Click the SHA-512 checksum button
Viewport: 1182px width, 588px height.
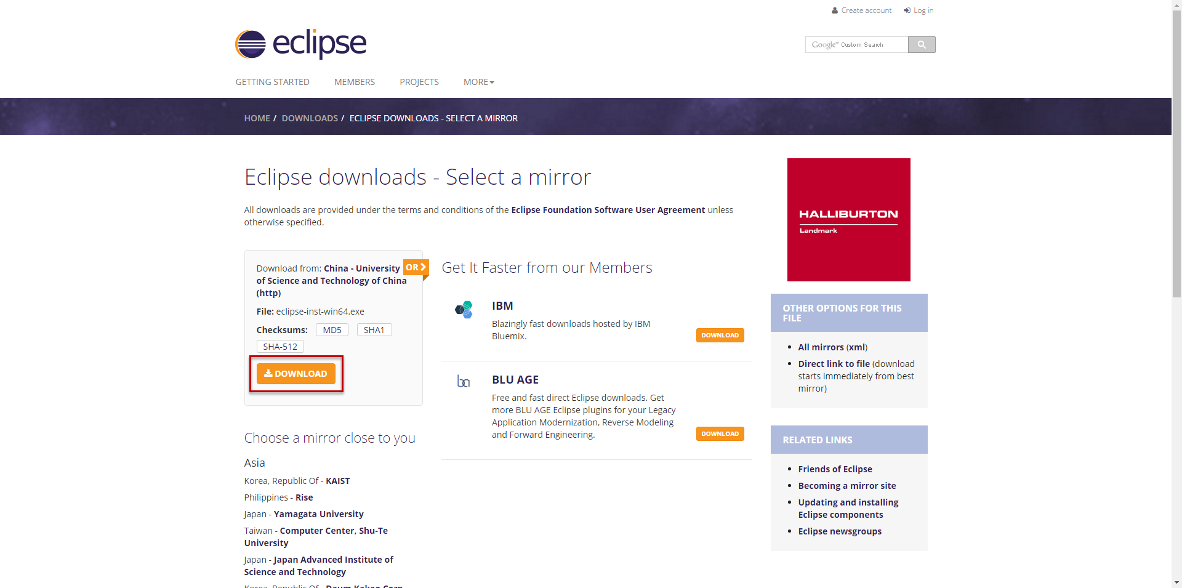coord(280,347)
